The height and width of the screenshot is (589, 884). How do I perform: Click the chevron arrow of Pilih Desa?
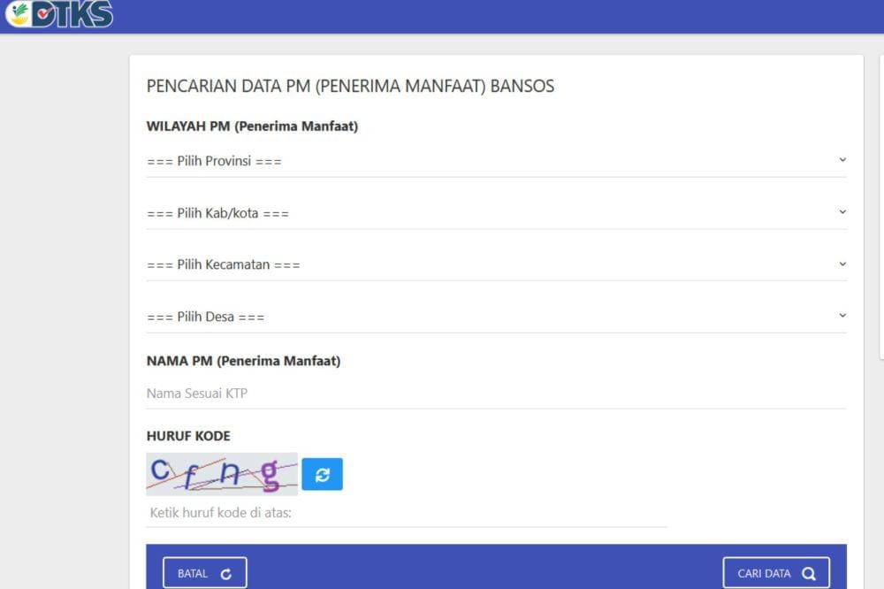coord(842,316)
